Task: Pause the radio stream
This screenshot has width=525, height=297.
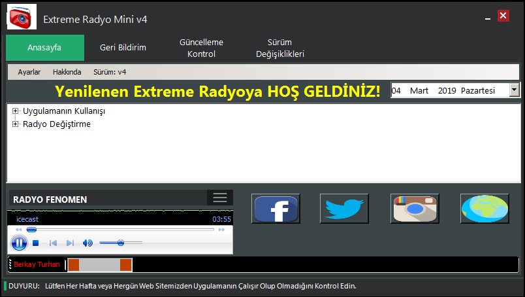Action: pos(19,243)
